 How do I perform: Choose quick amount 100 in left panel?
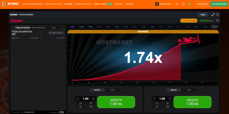coord(91,107)
